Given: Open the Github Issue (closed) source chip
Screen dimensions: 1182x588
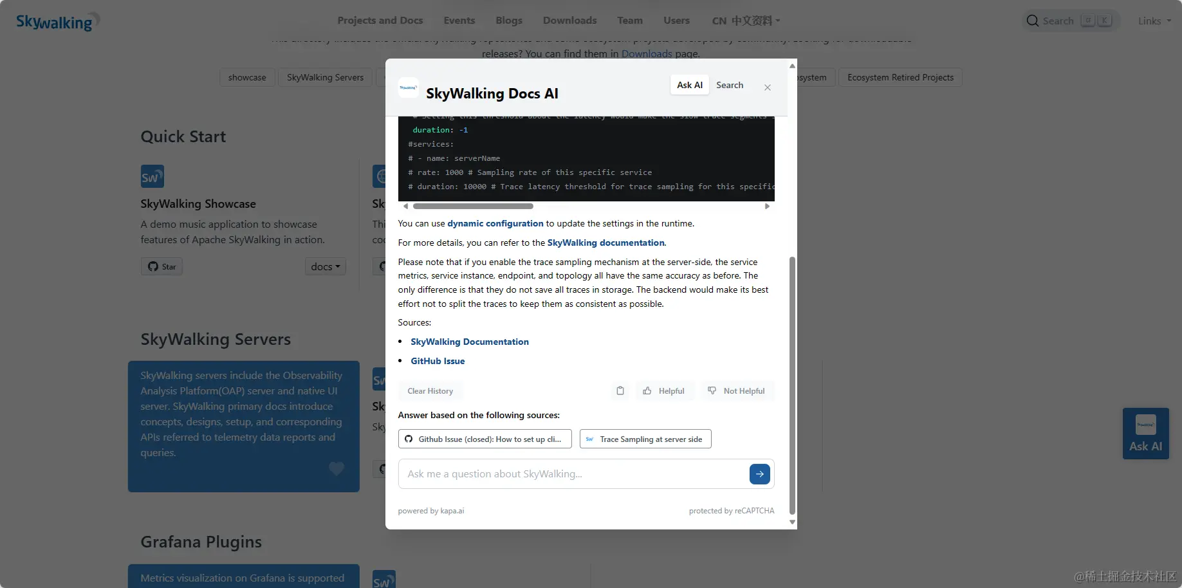Looking at the screenshot, I should pos(485,439).
